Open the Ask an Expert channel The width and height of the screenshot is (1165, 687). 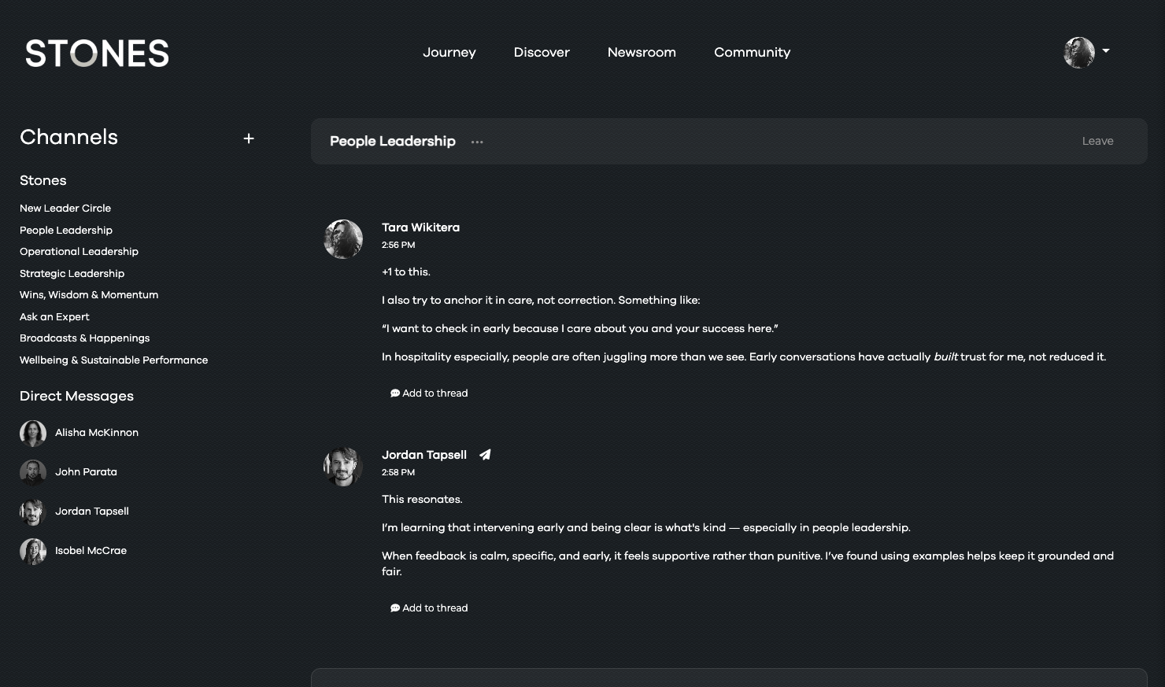pyautogui.click(x=54, y=316)
